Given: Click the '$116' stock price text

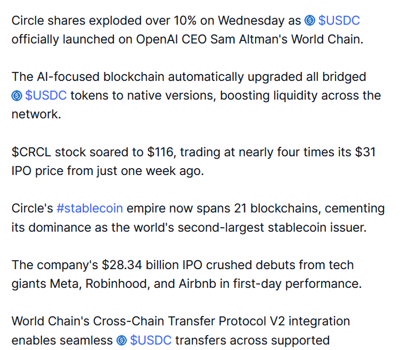Looking at the screenshot, I should tap(160, 152).
